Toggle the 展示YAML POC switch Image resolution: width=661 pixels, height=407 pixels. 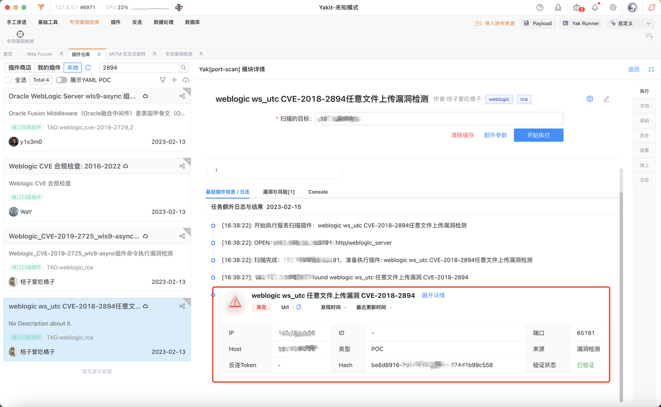[61, 80]
